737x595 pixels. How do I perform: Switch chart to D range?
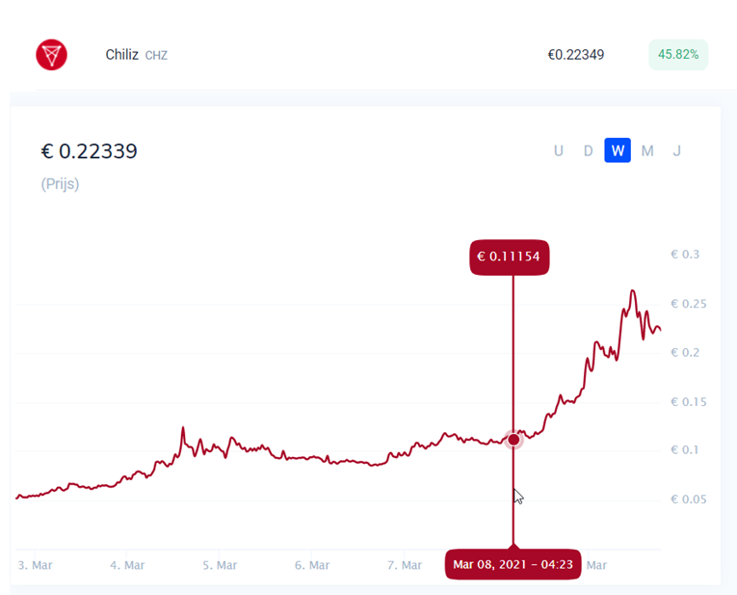(588, 150)
